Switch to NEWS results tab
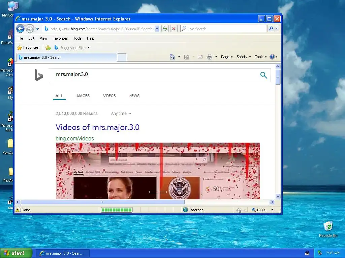The image size is (345, 258). (134, 96)
